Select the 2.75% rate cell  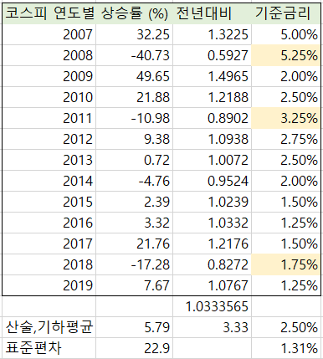[285, 139]
